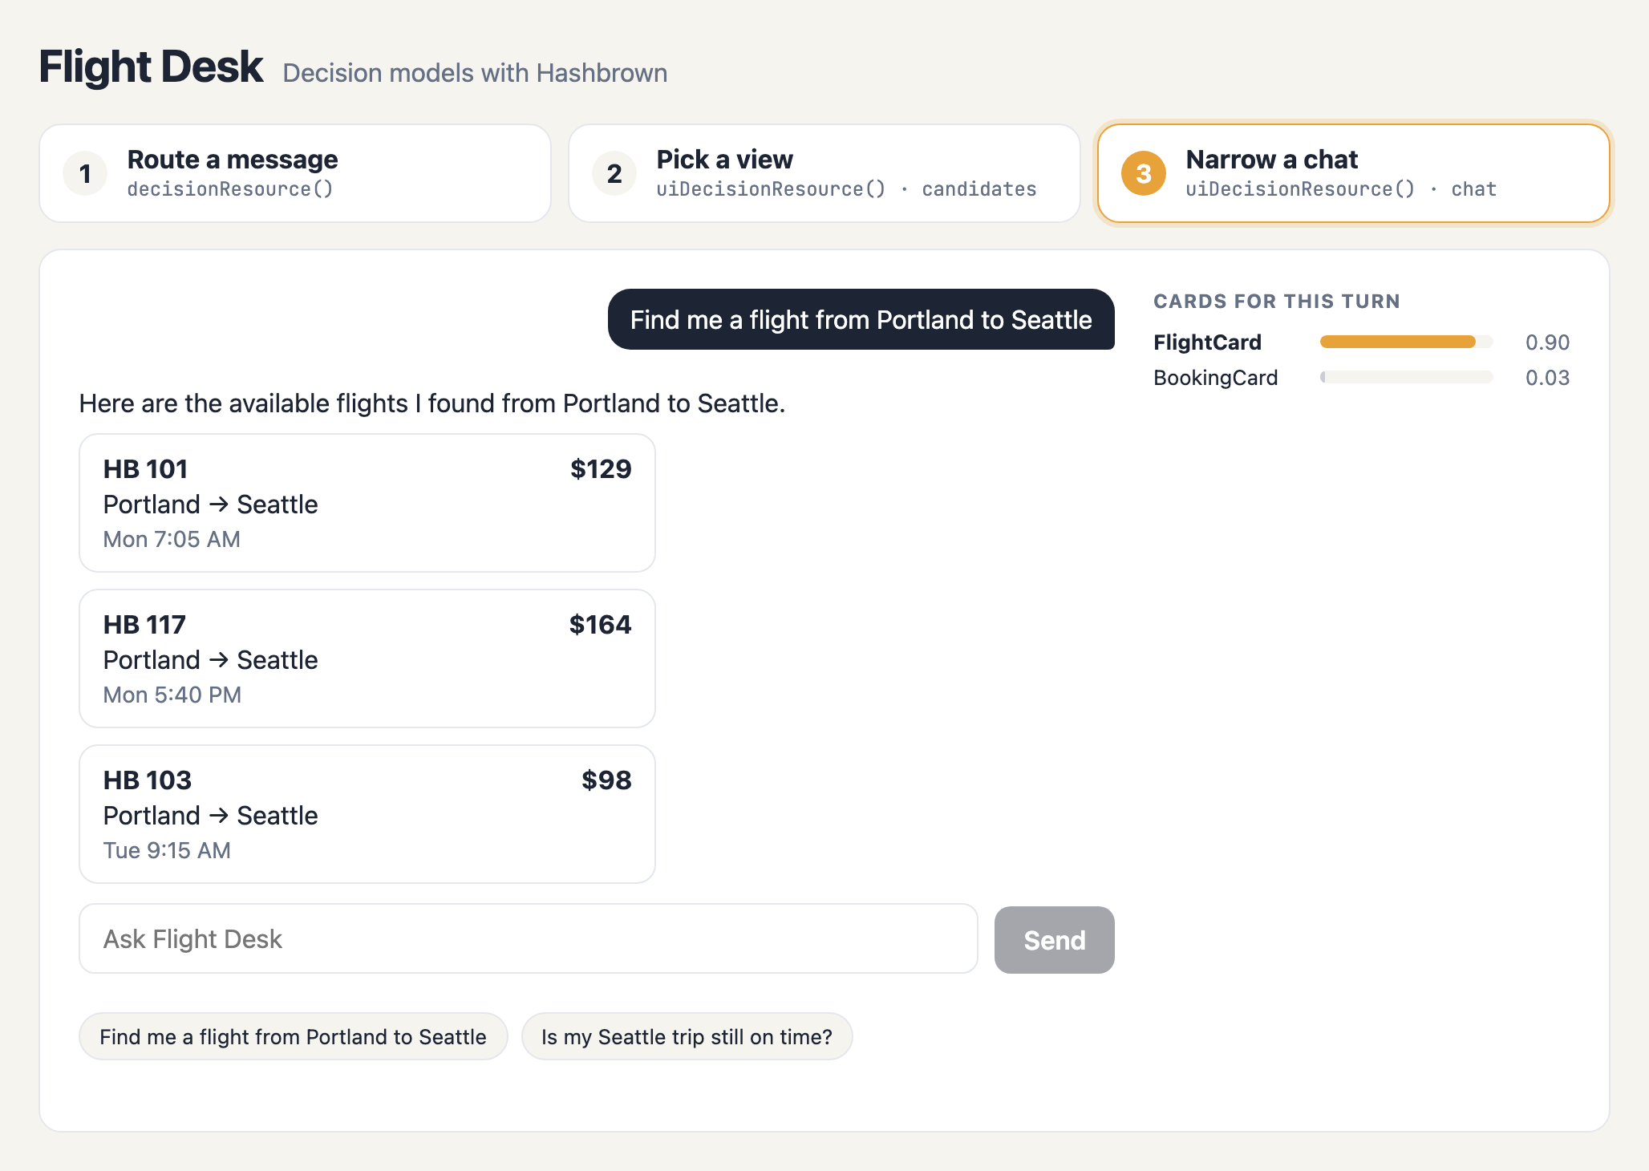
Task: Choose Is my Seattle trip still on time chip
Action: (687, 1036)
